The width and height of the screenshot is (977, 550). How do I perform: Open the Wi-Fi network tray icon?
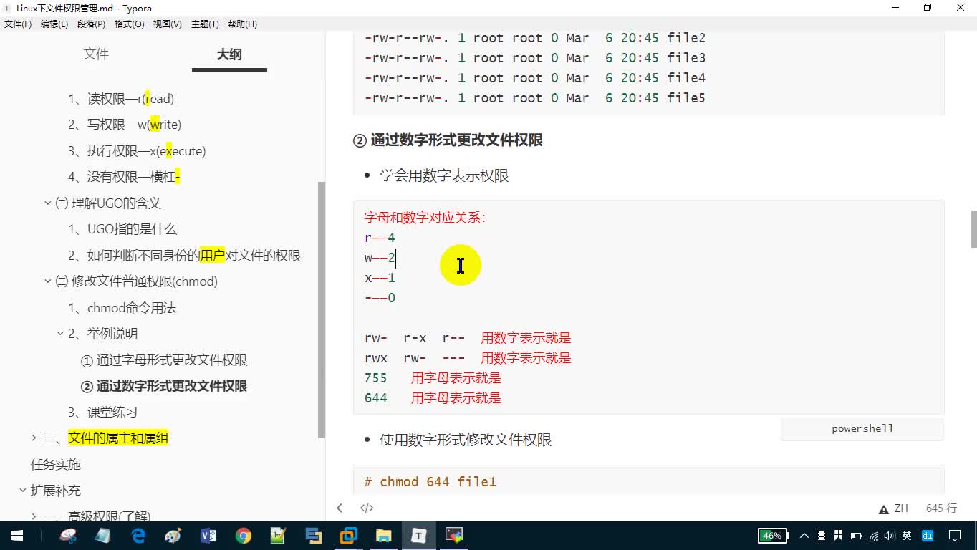point(874,536)
